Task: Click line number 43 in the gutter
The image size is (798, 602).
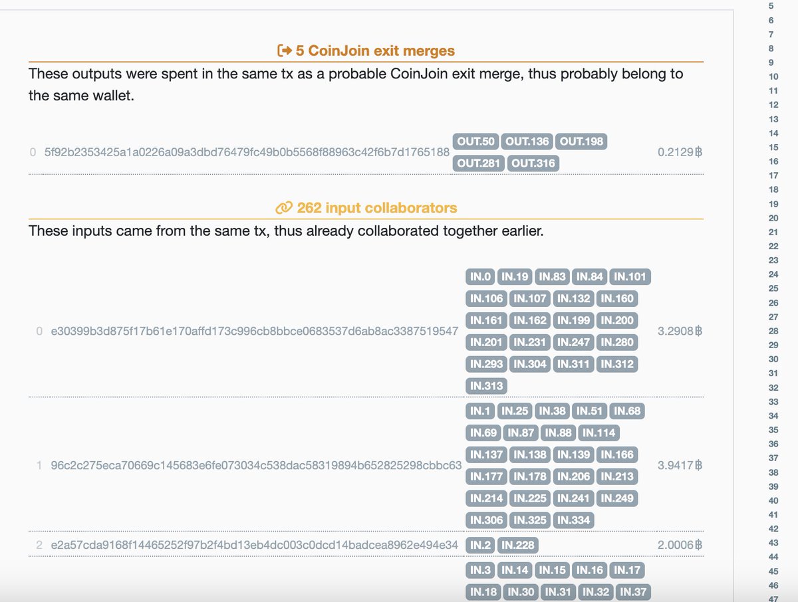Action: point(773,543)
